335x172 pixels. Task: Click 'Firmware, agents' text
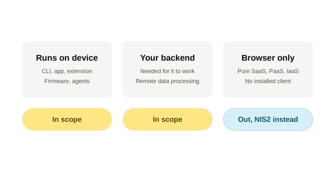point(67,81)
